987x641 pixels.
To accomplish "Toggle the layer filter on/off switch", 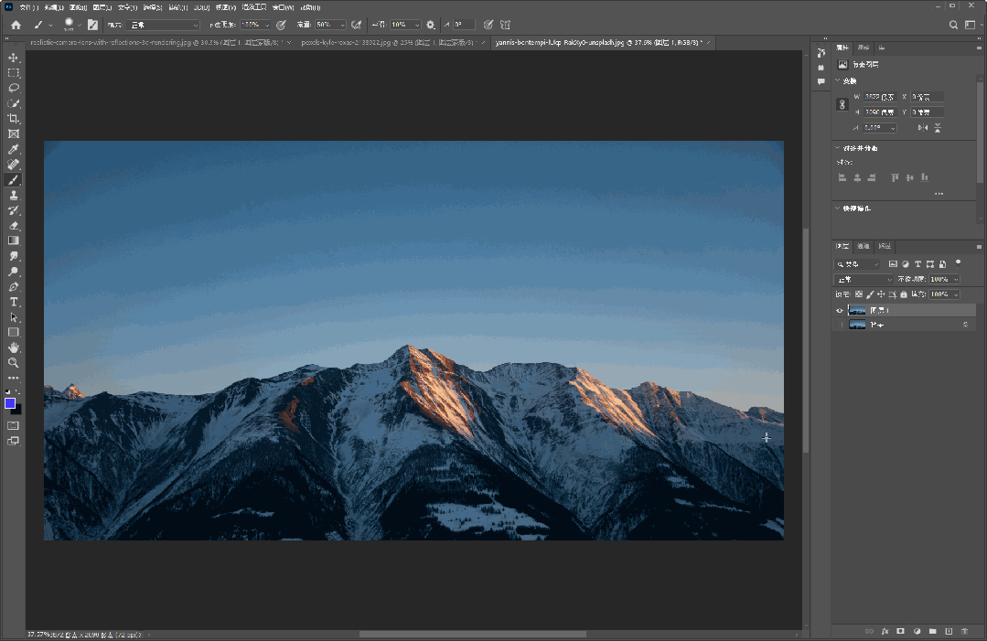I will click(958, 262).
